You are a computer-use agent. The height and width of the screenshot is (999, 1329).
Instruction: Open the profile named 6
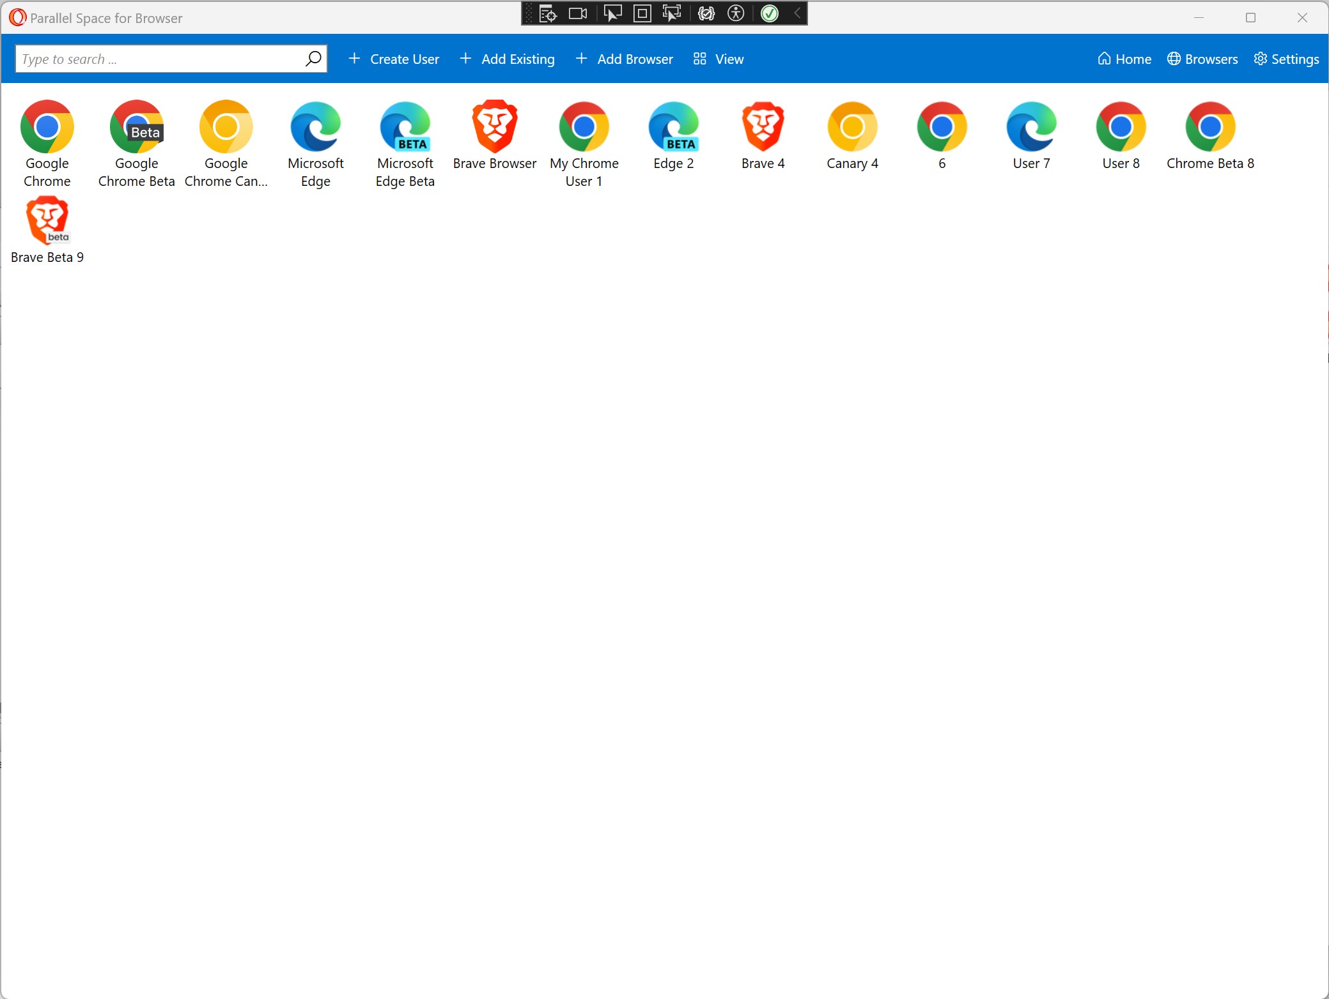click(942, 127)
